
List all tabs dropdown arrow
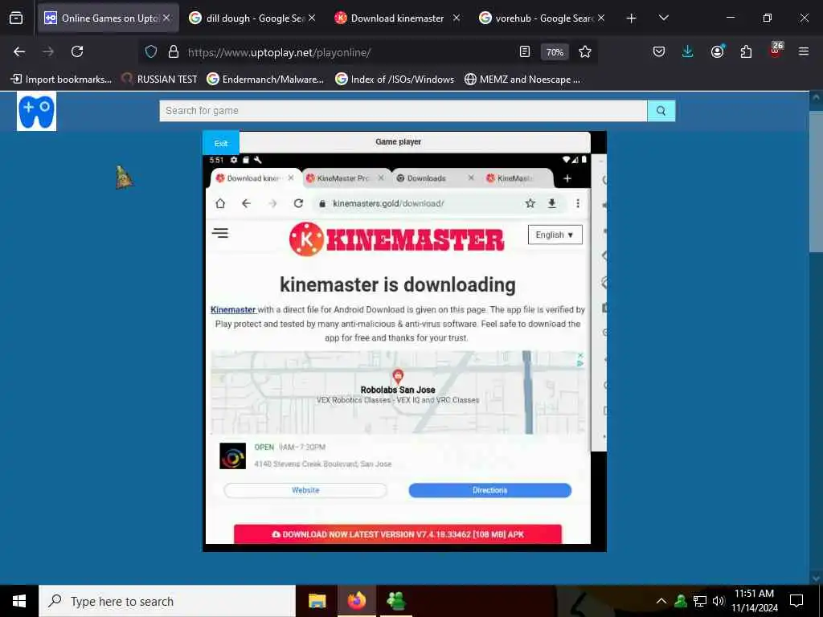663,18
